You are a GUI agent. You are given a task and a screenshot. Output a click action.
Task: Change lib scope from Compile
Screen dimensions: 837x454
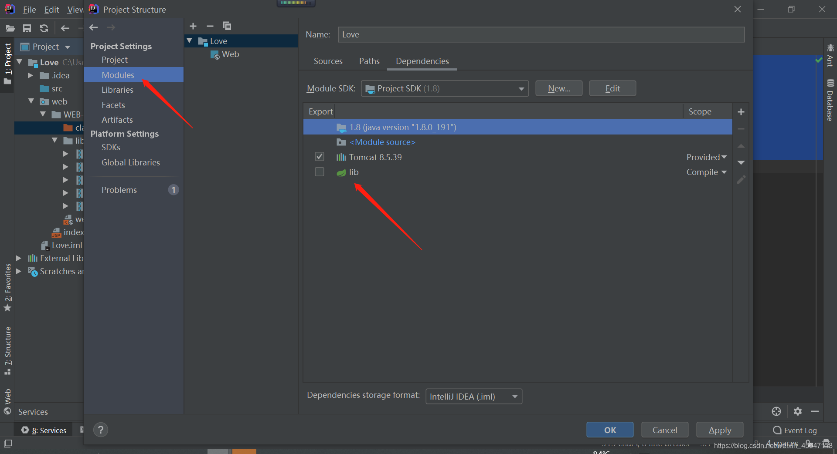point(707,172)
